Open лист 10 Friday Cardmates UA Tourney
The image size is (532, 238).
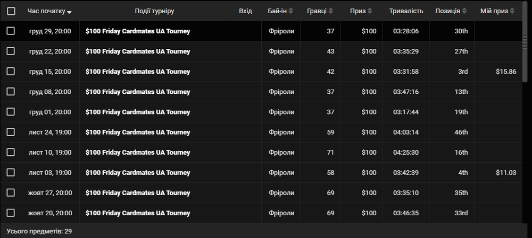pyautogui.click(x=138, y=153)
